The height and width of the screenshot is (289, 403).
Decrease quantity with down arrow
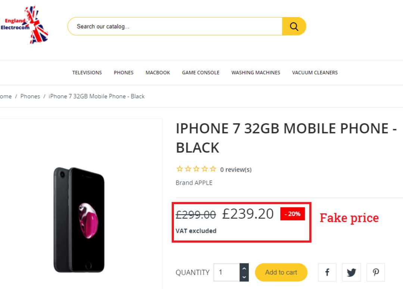pyautogui.click(x=244, y=277)
